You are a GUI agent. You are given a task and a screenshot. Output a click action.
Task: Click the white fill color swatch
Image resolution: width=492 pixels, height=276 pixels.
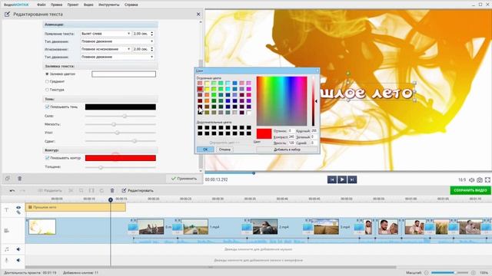click(x=124, y=74)
